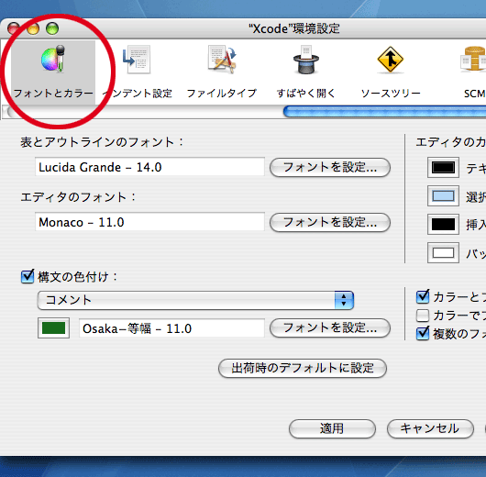This screenshot has height=477, width=486.
Task: Open the すばやく開く preferences pane
Action: pos(306,72)
